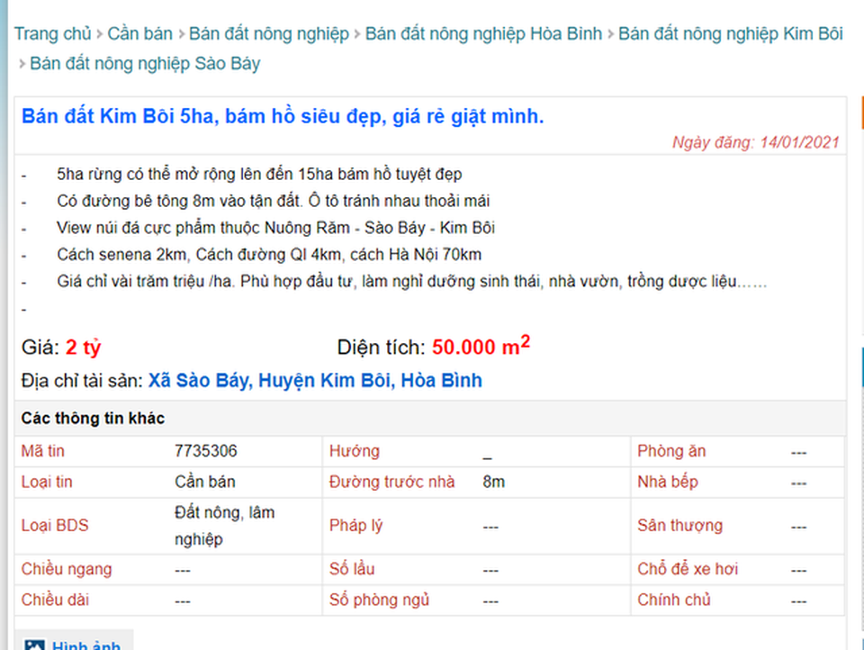Click the Số phòng ngủ label
The height and width of the screenshot is (650, 864).
[379, 600]
